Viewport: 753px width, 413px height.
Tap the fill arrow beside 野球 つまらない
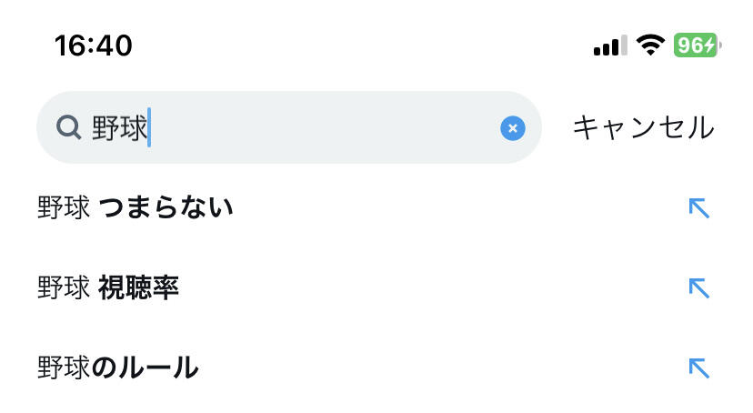pos(698,208)
